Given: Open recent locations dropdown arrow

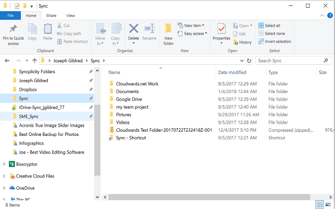Looking at the screenshot, I should [x=27, y=61].
